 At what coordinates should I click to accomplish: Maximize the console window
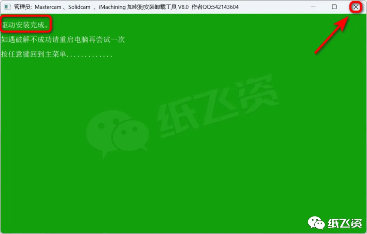[334, 7]
